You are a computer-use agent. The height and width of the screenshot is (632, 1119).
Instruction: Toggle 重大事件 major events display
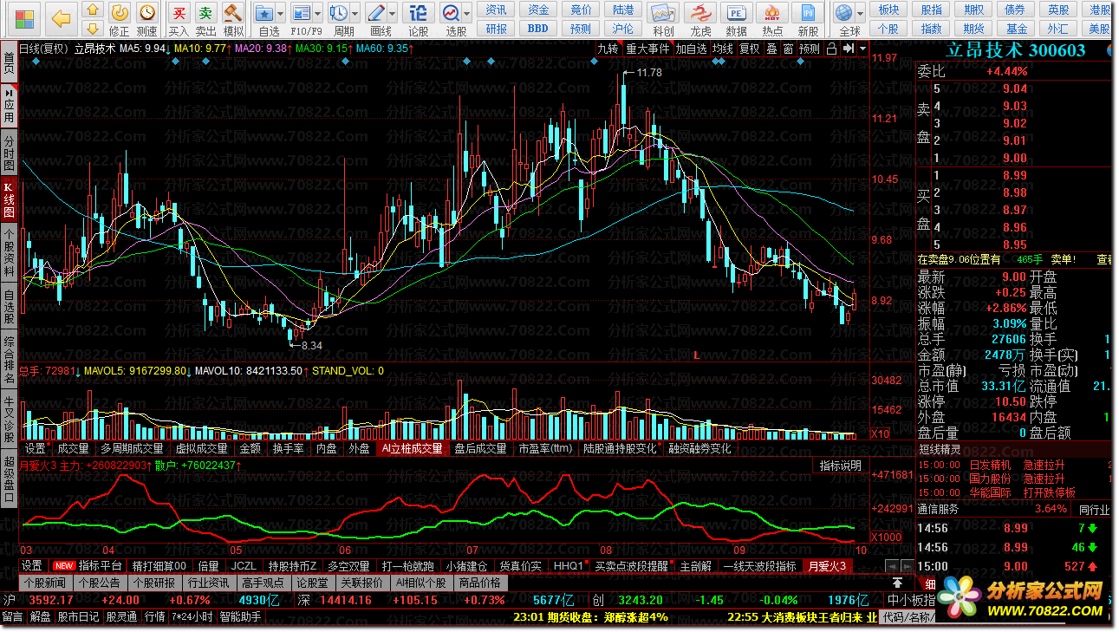(x=647, y=49)
